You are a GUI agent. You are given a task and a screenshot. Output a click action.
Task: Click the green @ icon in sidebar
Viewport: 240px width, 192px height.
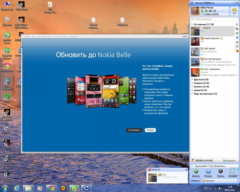pos(237,33)
